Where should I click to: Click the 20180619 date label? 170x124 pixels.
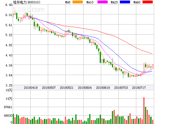click(103, 88)
